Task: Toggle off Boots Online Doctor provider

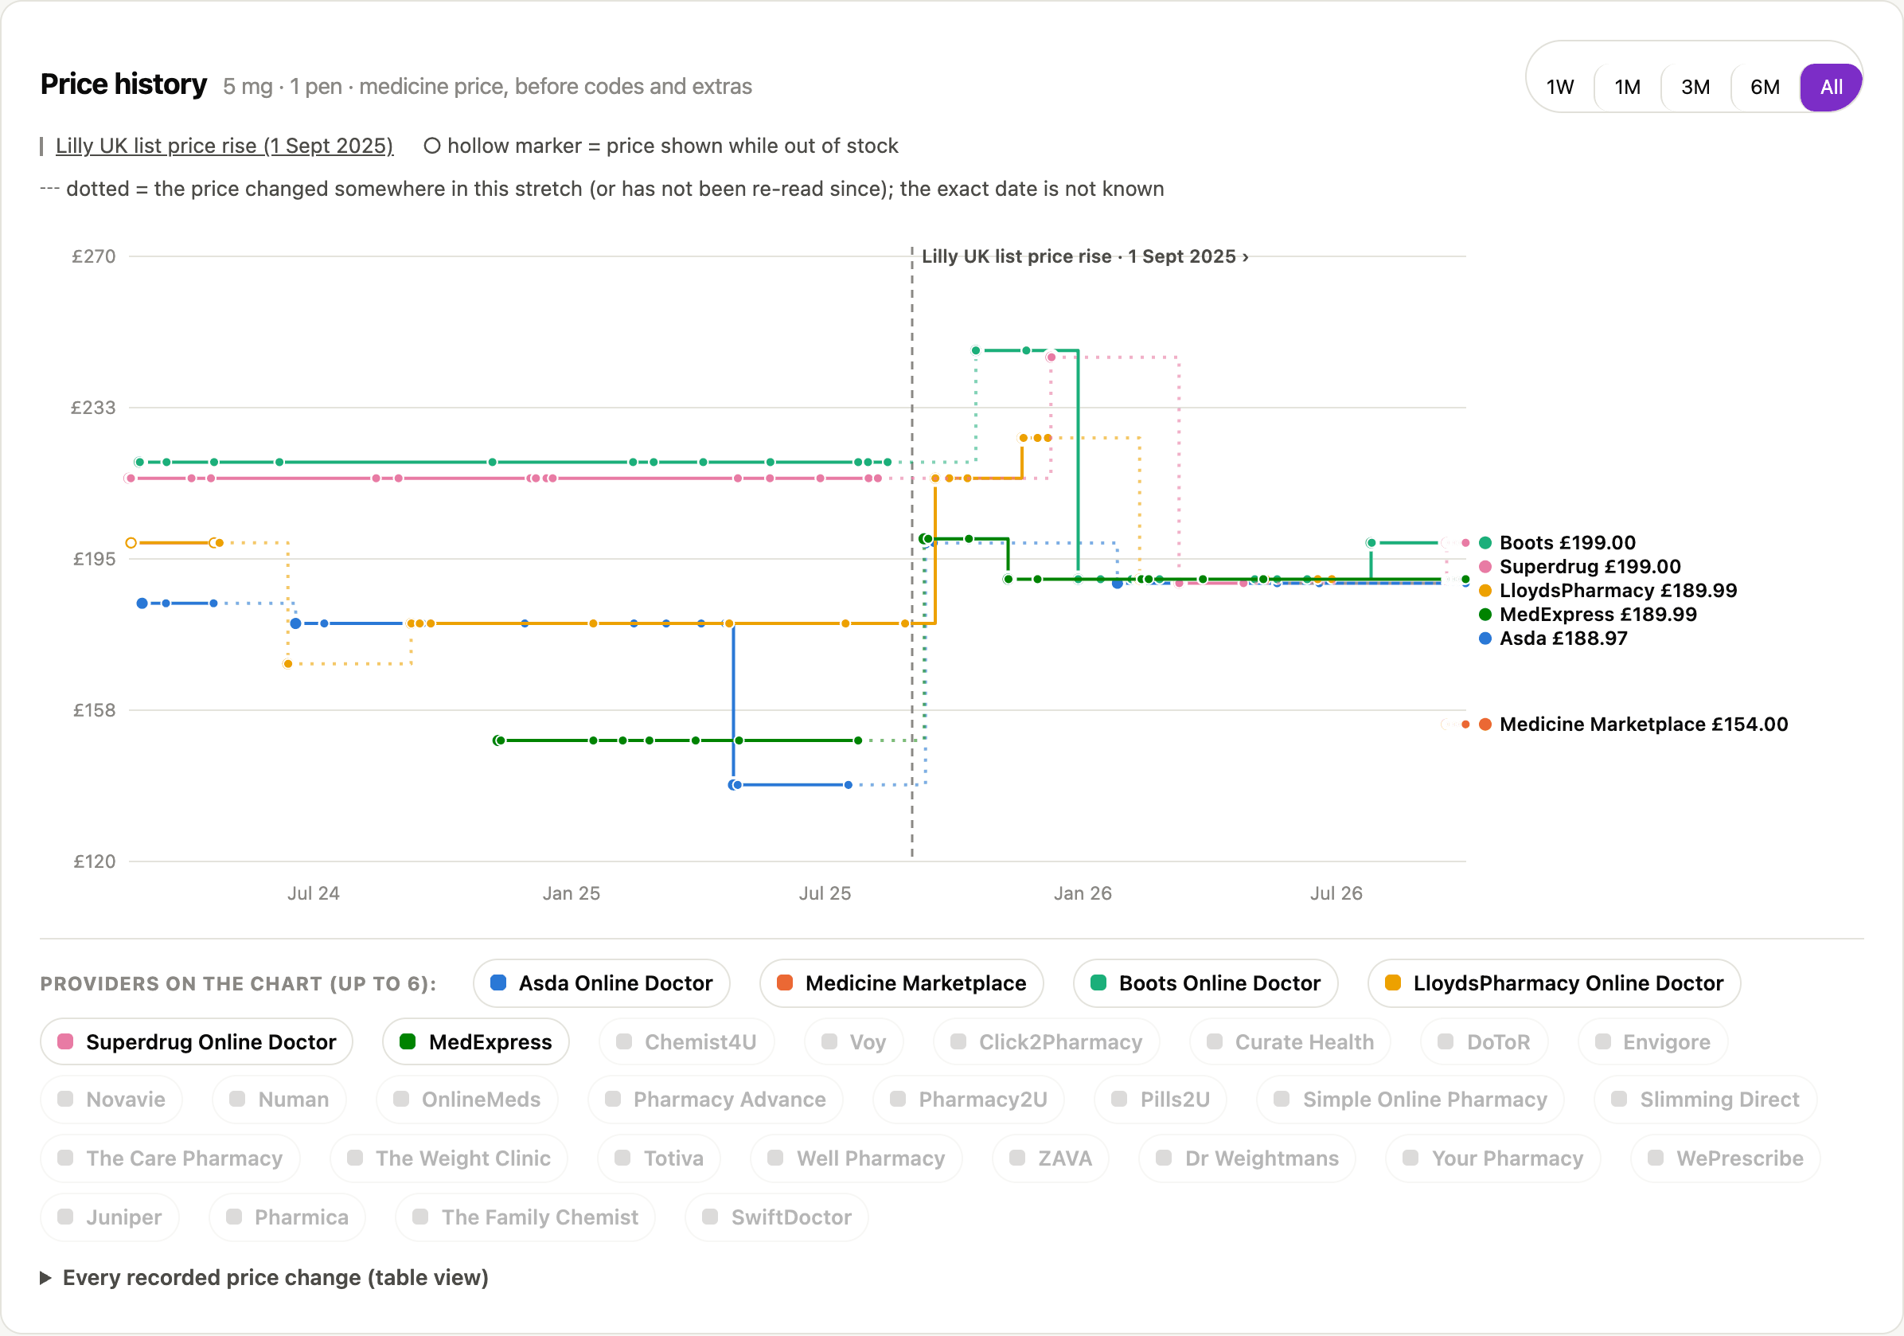Action: (x=1206, y=983)
